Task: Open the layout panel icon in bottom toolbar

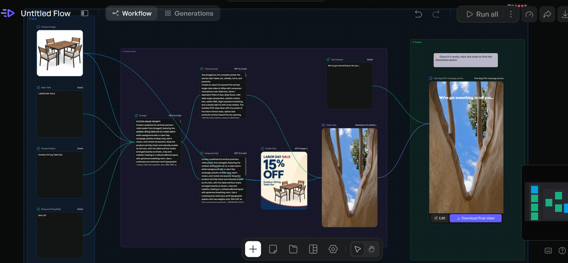Action: click(313, 249)
